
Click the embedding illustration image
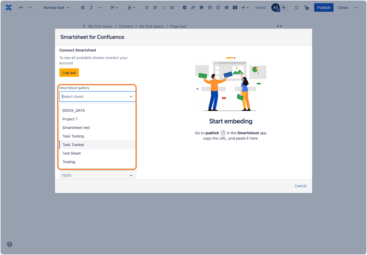(x=231, y=84)
